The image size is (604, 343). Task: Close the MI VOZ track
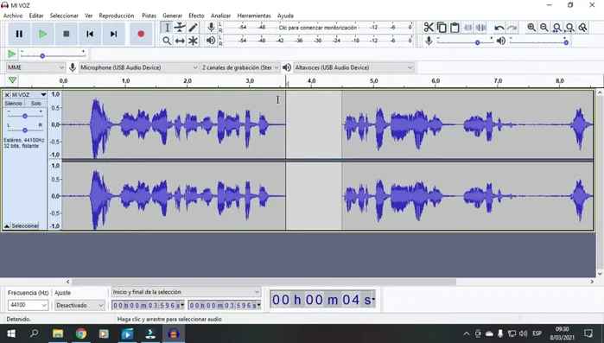(x=7, y=95)
